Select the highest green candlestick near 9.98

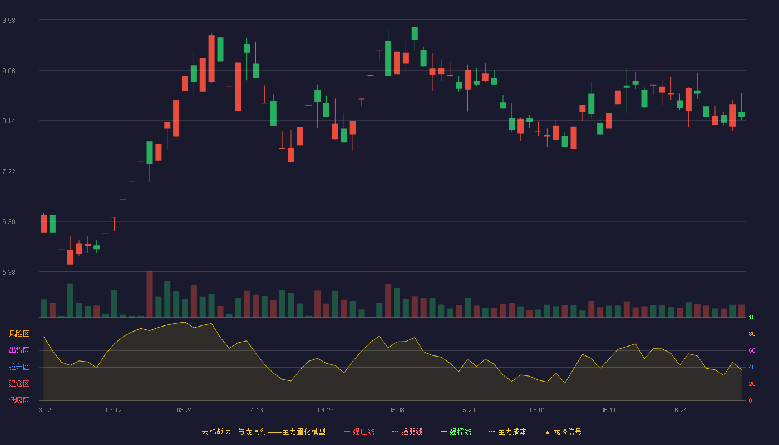click(415, 33)
